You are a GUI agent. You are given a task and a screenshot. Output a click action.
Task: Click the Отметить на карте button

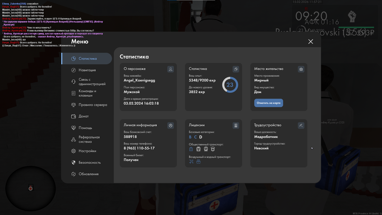[x=269, y=103]
